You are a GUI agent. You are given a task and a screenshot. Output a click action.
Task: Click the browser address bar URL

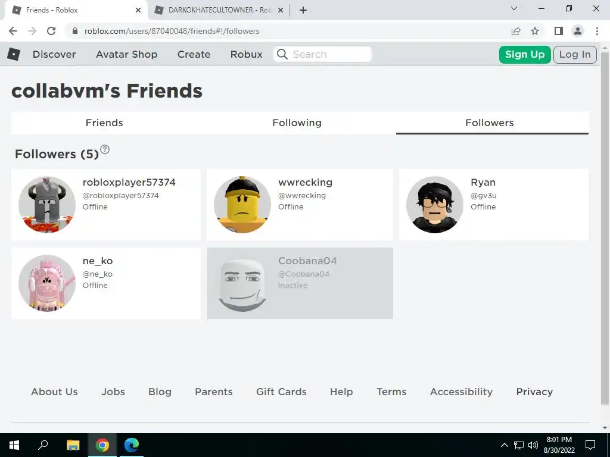click(172, 31)
